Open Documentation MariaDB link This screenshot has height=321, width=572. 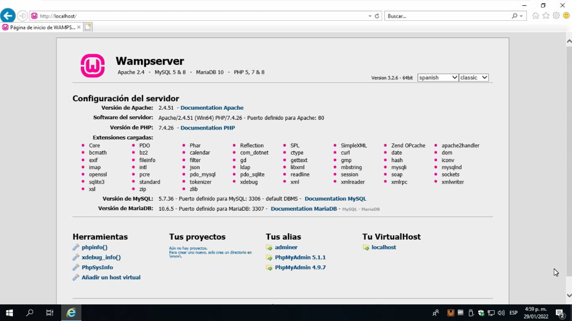[303, 209]
